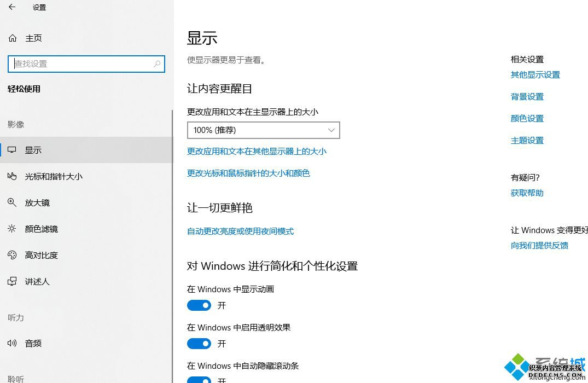Click 获取帮助 link

point(527,193)
